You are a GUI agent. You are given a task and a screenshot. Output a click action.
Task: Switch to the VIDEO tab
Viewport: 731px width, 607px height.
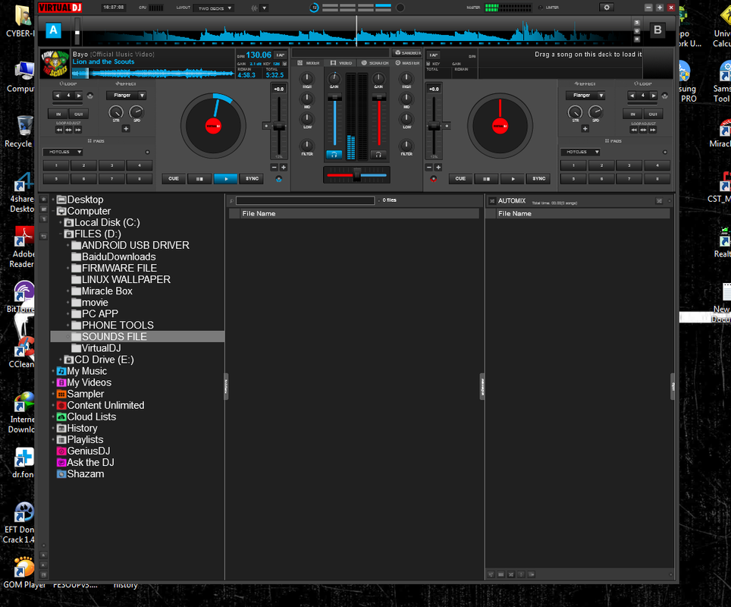point(341,63)
